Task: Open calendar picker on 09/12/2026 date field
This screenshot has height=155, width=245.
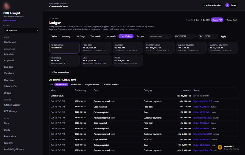Action: pos(191,36)
